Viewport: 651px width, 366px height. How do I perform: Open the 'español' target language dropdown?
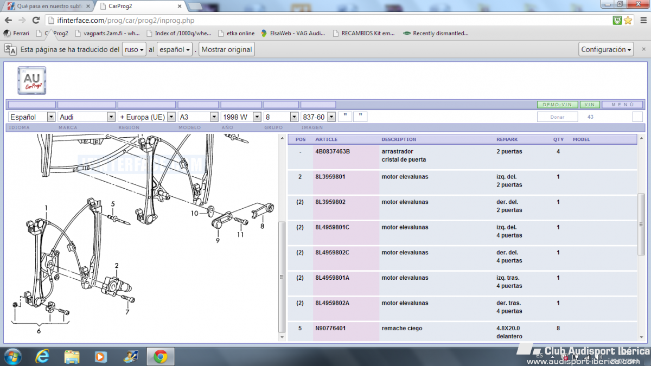pos(175,49)
